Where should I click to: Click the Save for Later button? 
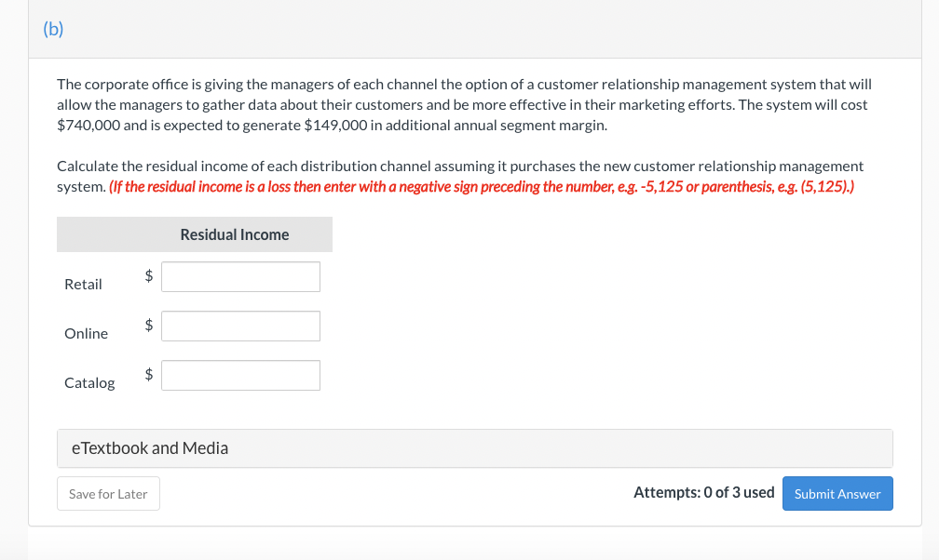point(108,494)
